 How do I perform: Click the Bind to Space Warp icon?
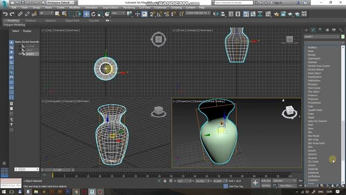click(35, 14)
